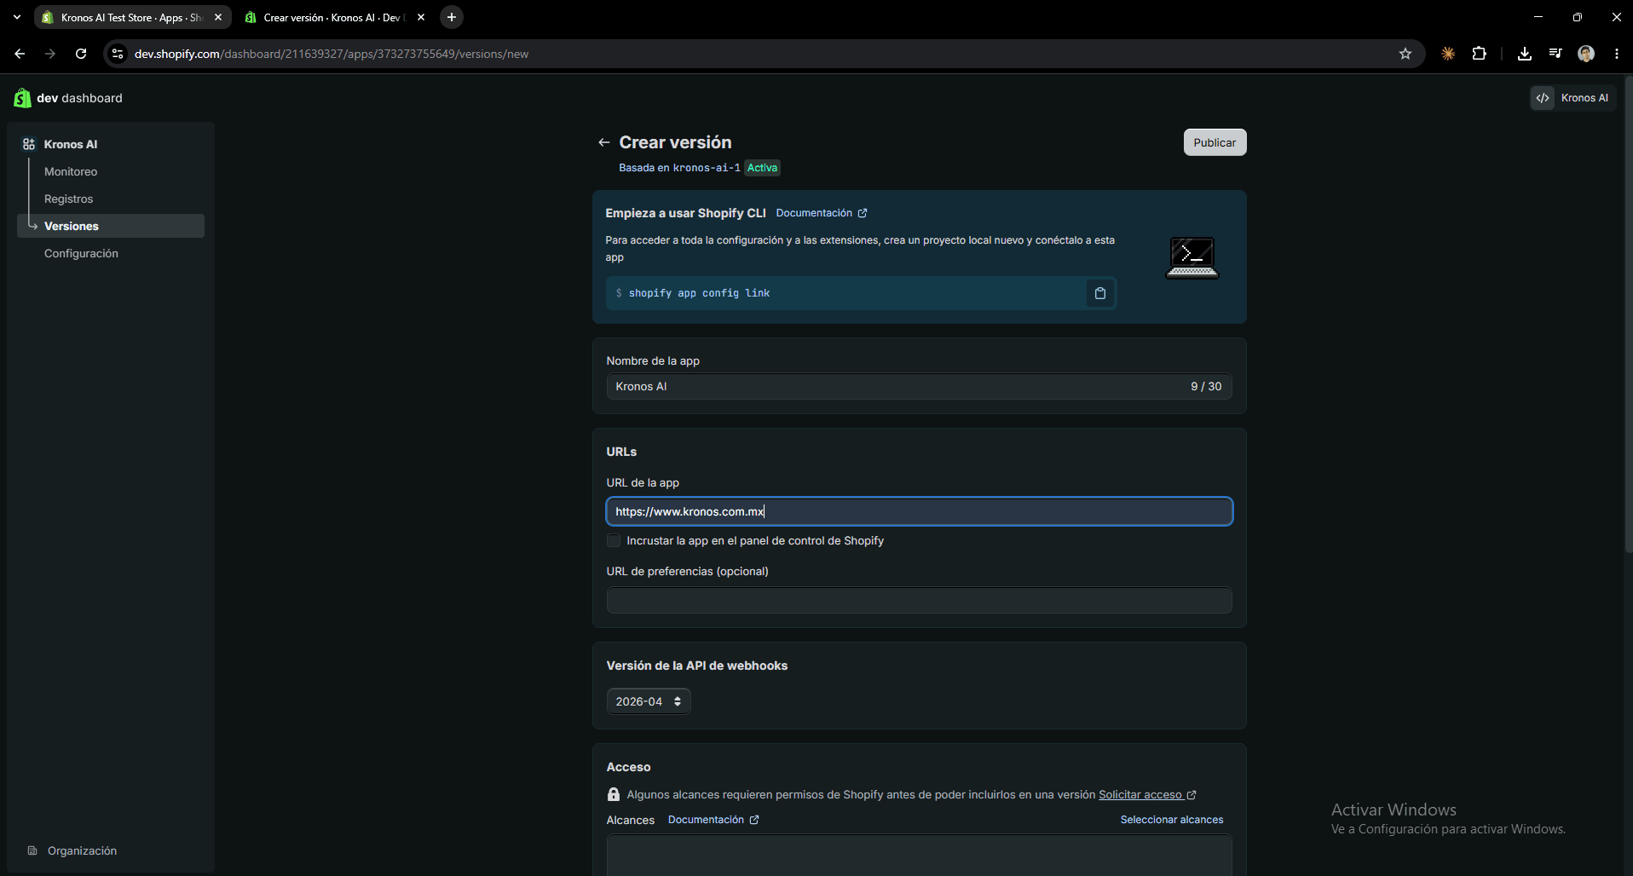Click the shopify app config link command text

pyautogui.click(x=699, y=293)
